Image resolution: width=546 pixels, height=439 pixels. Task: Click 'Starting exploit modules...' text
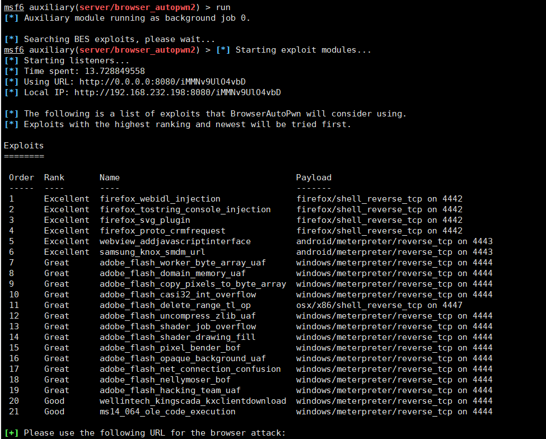pyautogui.click(x=304, y=50)
